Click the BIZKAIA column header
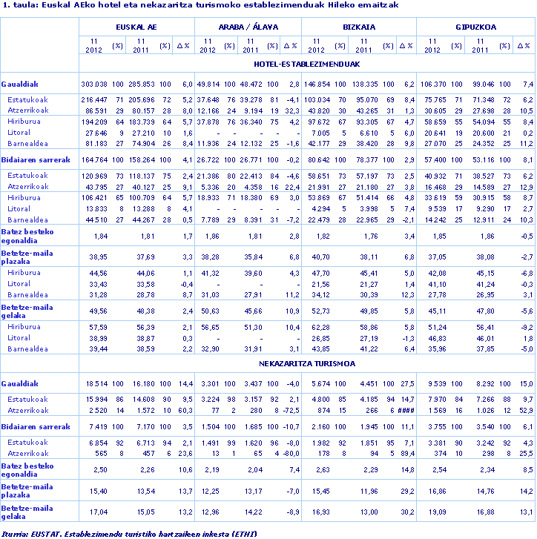 click(358, 26)
